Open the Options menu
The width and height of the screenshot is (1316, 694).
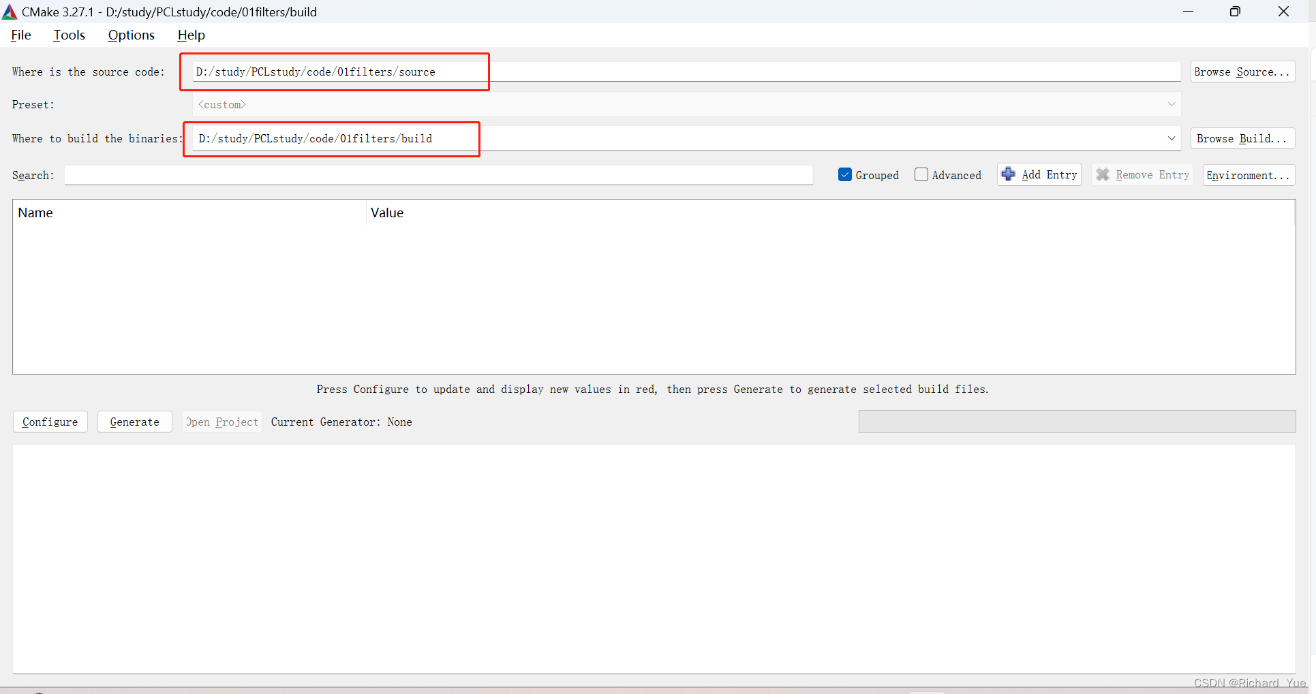[131, 35]
